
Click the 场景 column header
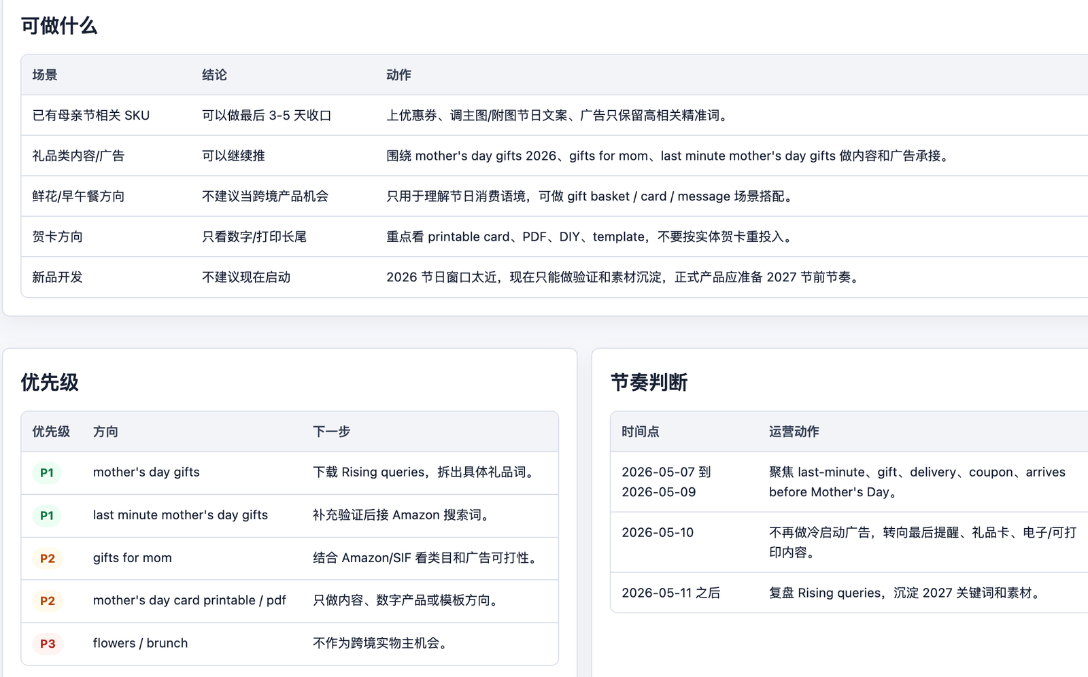click(45, 75)
